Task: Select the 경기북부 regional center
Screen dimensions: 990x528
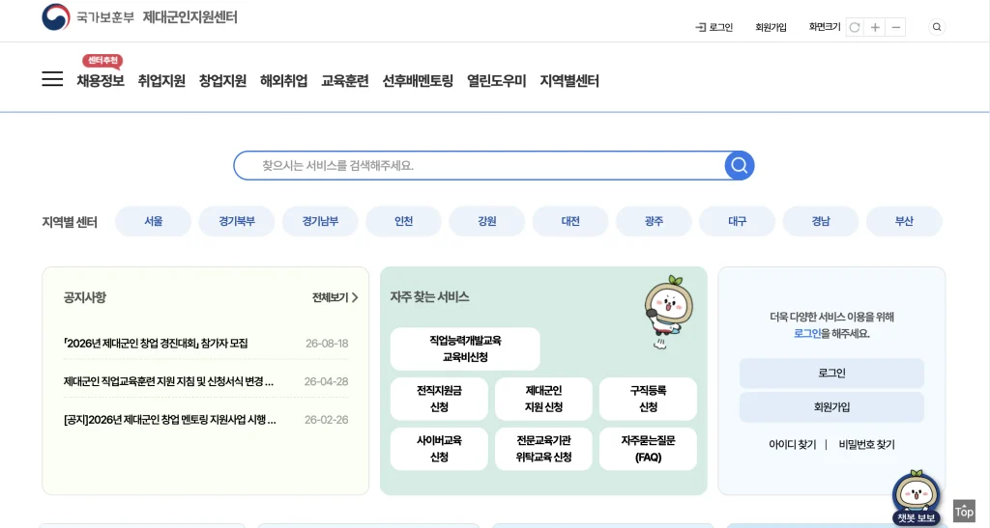Action: 237,221
